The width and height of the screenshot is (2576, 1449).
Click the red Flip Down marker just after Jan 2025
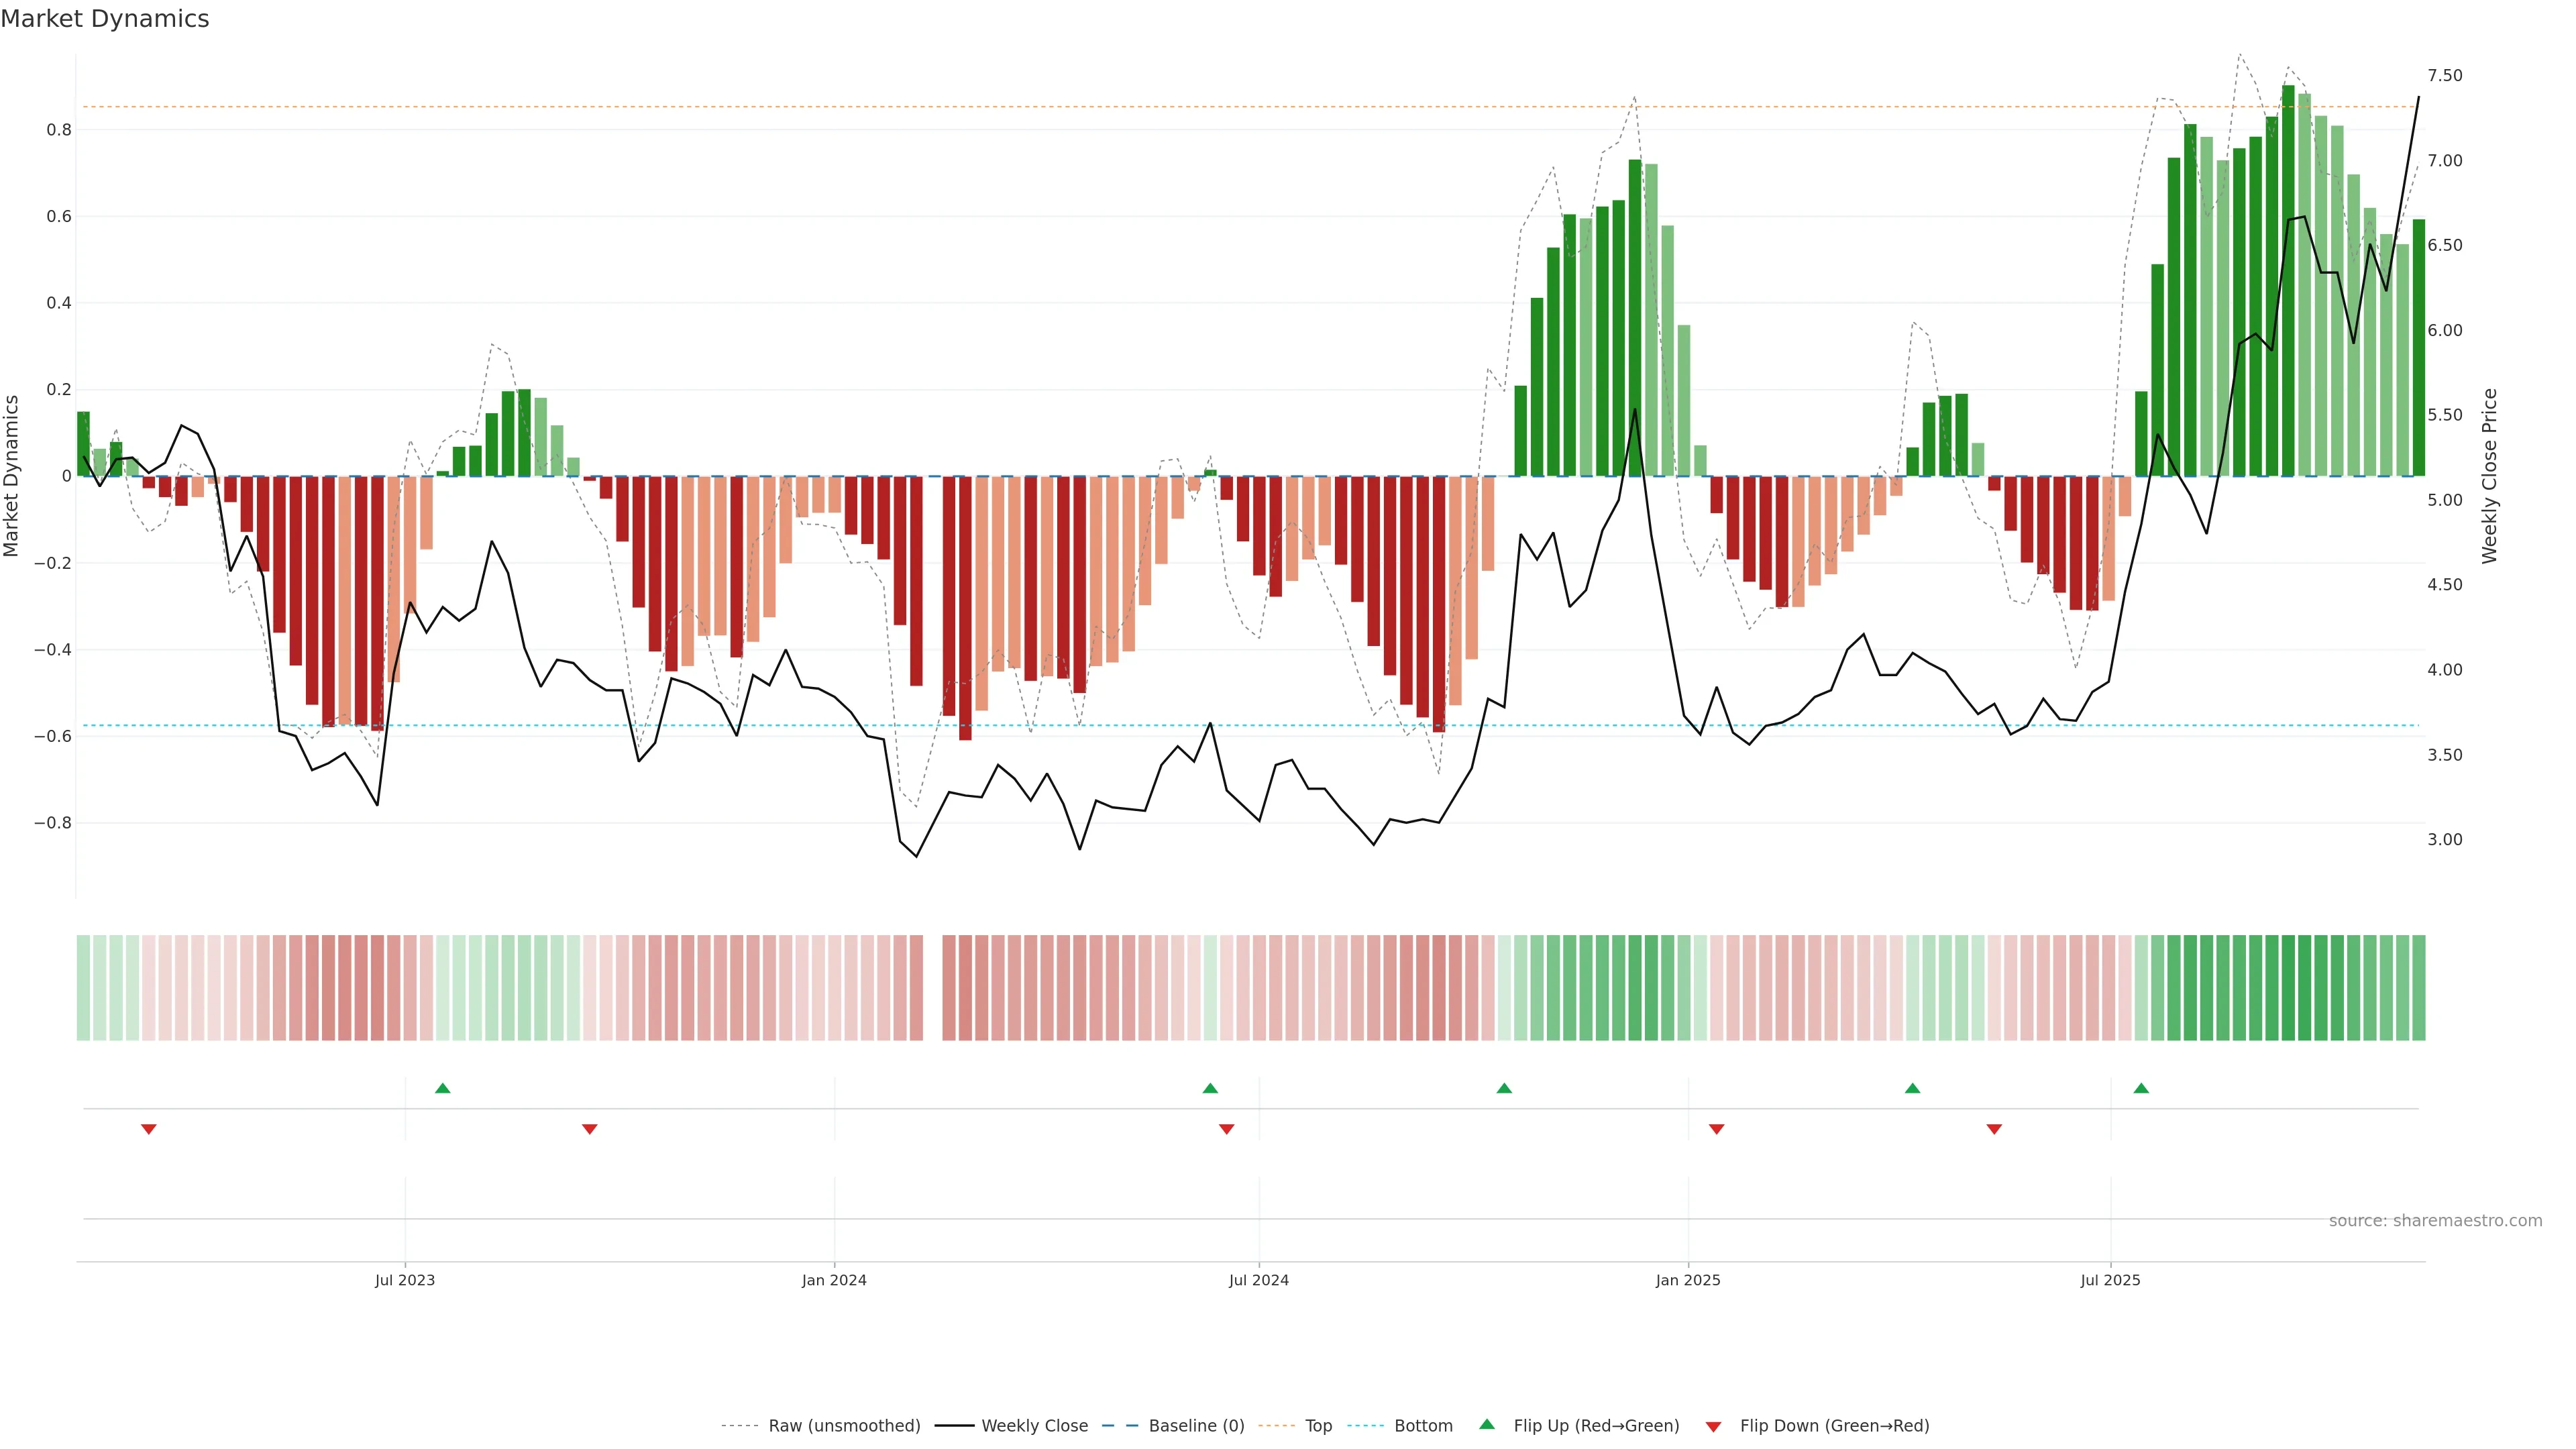click(1717, 1129)
